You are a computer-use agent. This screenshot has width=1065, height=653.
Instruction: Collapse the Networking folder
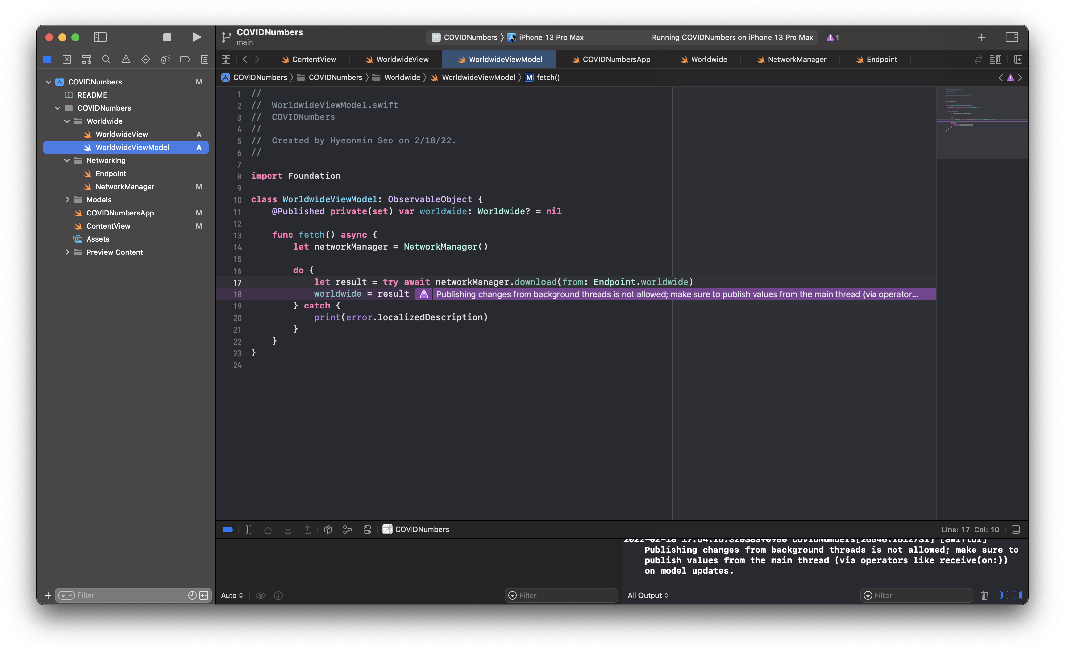[x=67, y=161]
